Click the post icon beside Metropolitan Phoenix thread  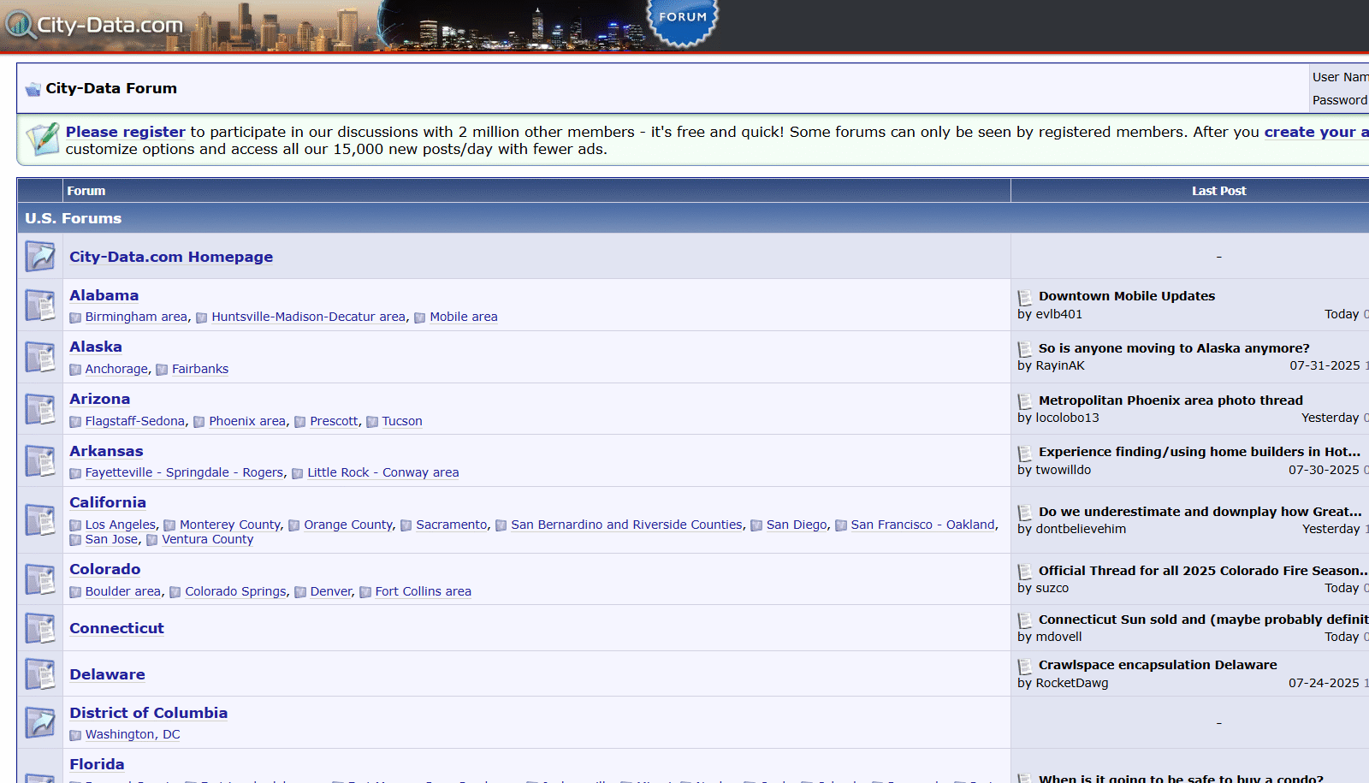pos(1025,402)
